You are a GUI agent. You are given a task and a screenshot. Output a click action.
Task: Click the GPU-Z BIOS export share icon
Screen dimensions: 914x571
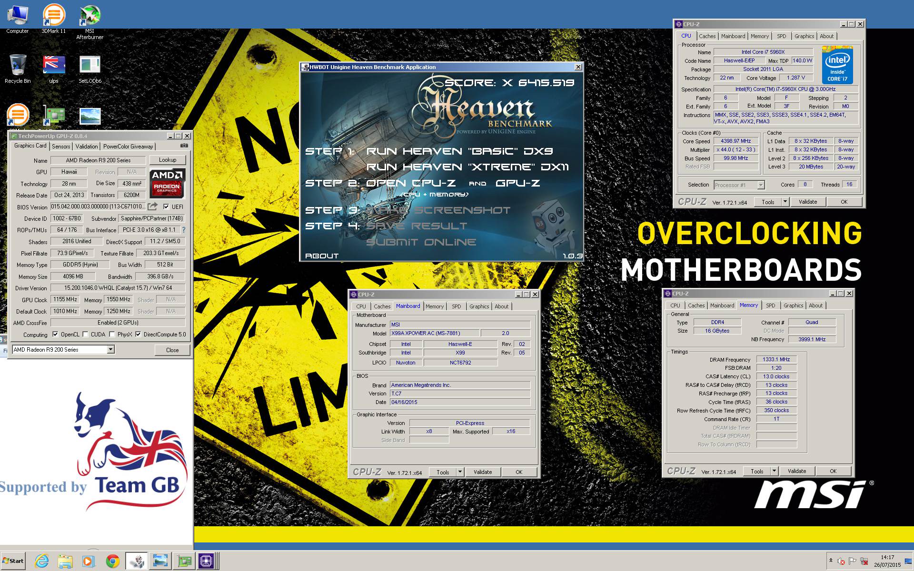pyautogui.click(x=152, y=207)
